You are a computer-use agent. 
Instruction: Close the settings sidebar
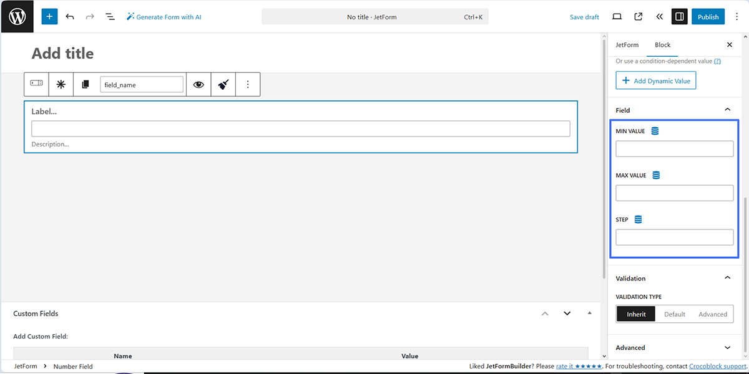(x=730, y=45)
